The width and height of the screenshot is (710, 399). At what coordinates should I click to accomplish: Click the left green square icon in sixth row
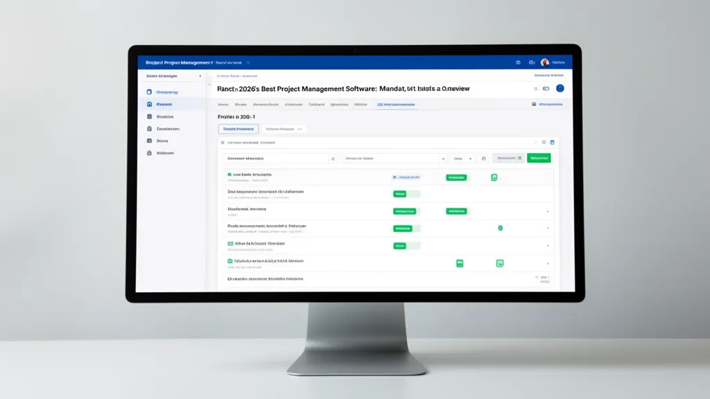[x=460, y=263]
